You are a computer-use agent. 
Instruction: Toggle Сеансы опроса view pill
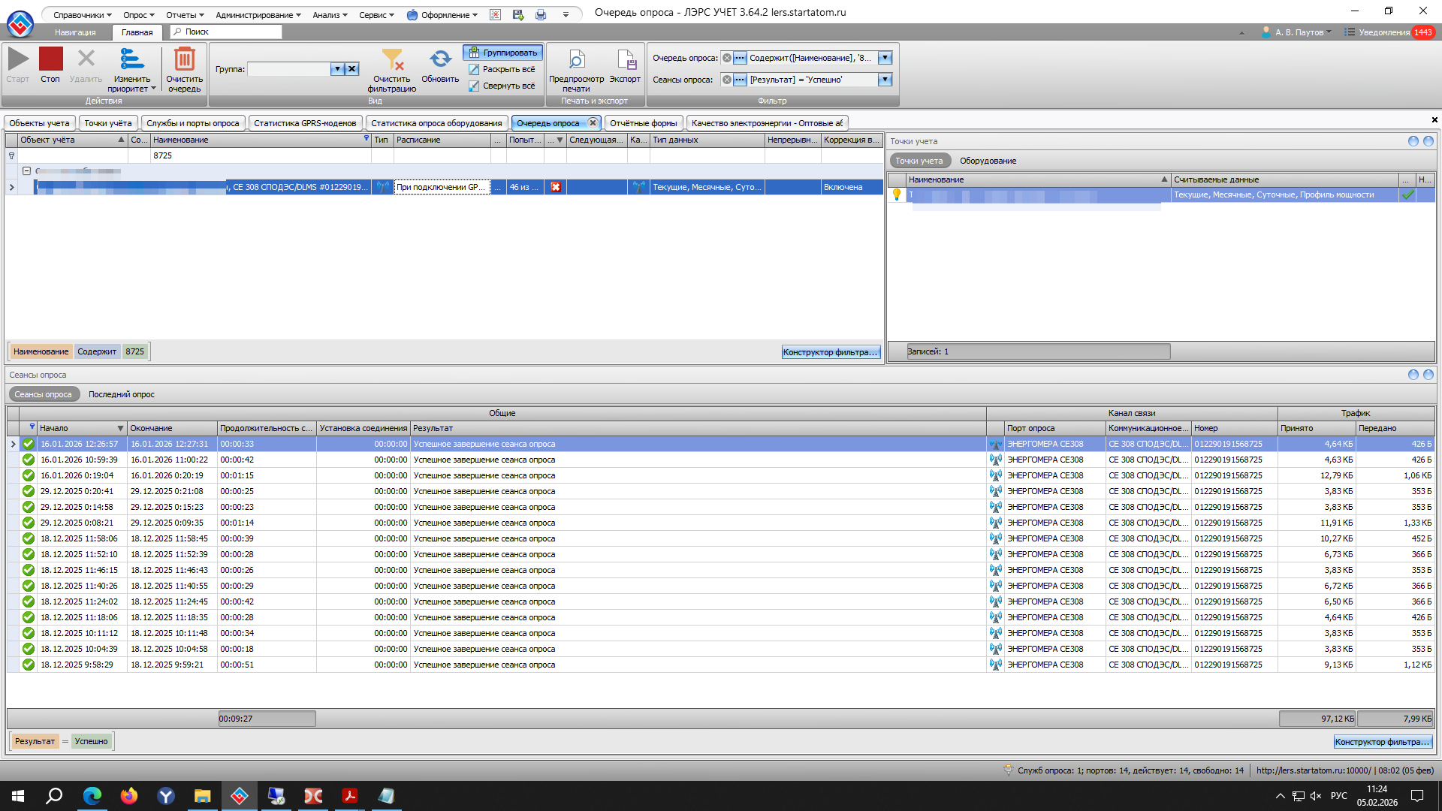pos(44,394)
